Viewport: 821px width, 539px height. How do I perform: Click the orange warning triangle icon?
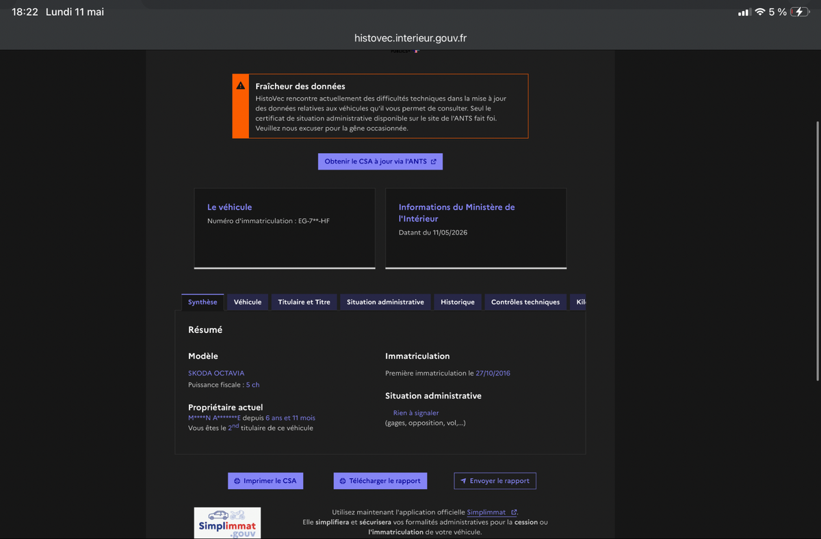click(241, 86)
